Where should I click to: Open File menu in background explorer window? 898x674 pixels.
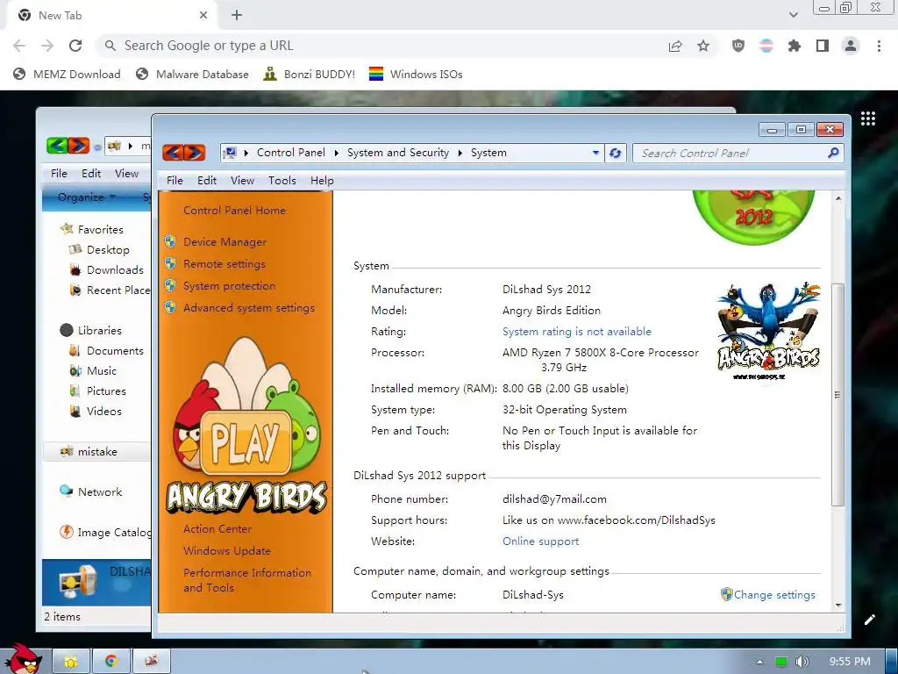click(x=59, y=174)
